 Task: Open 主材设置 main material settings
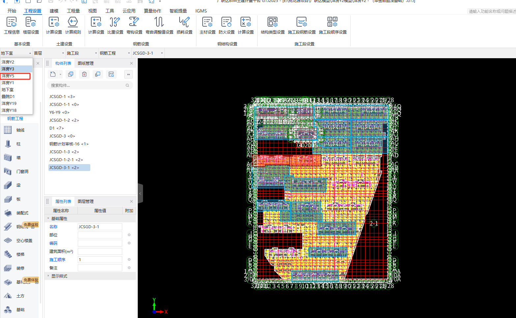pyautogui.click(x=207, y=26)
